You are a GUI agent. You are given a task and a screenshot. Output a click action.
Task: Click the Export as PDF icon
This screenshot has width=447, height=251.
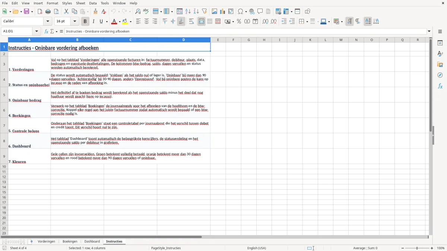40,12
